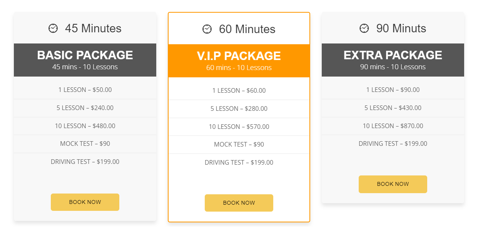Click BOOK NOW under V.I.P Package
Screen dimensions: 478x232
tap(239, 203)
